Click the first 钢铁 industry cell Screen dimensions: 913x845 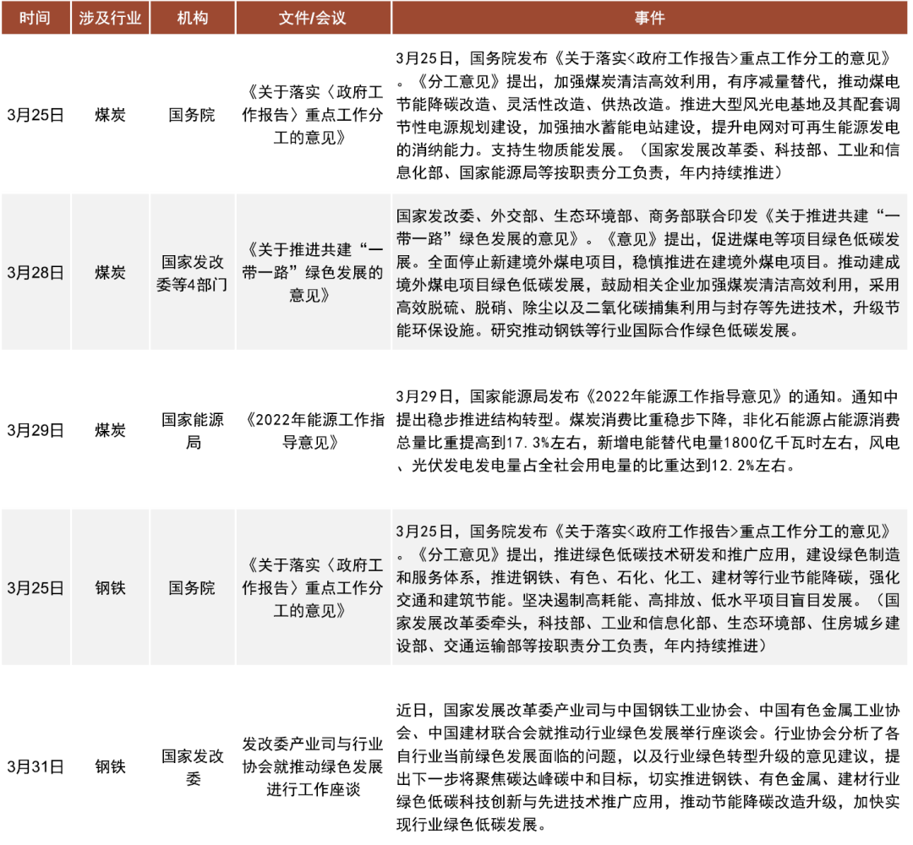coord(107,587)
